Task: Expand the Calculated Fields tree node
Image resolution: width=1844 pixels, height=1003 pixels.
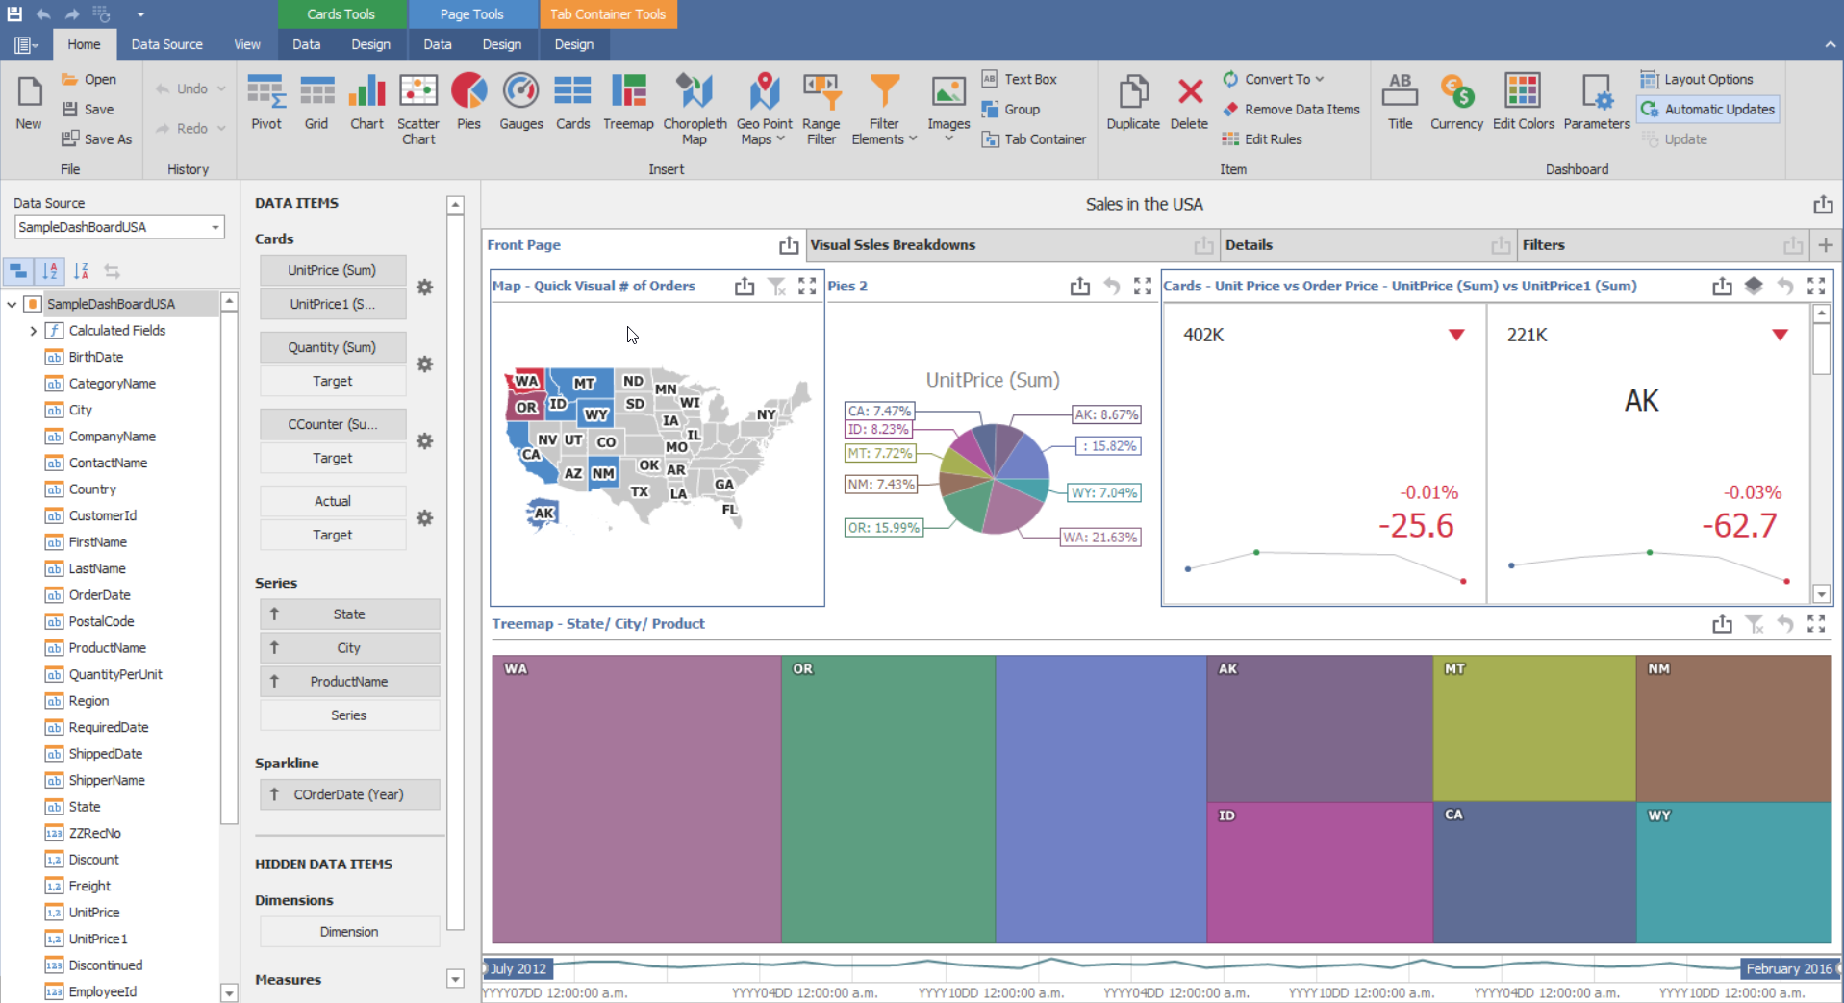Action: click(x=34, y=331)
